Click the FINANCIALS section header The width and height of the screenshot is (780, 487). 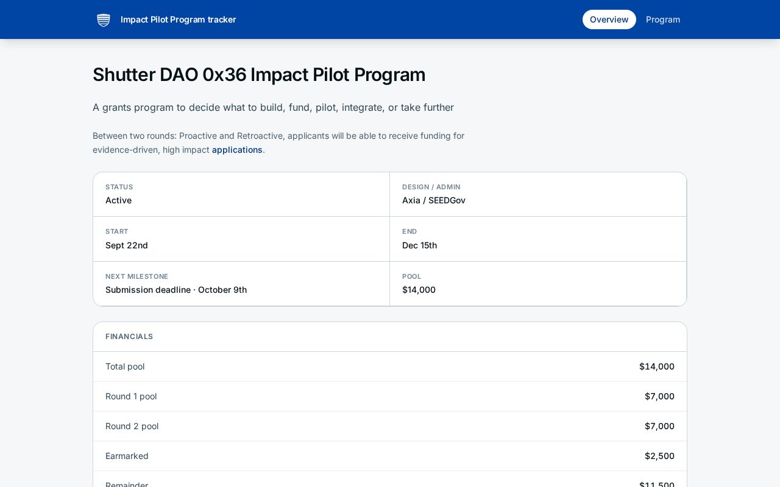tap(129, 337)
